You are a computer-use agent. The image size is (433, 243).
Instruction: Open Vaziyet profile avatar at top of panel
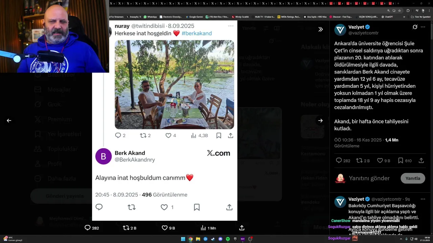(x=340, y=30)
